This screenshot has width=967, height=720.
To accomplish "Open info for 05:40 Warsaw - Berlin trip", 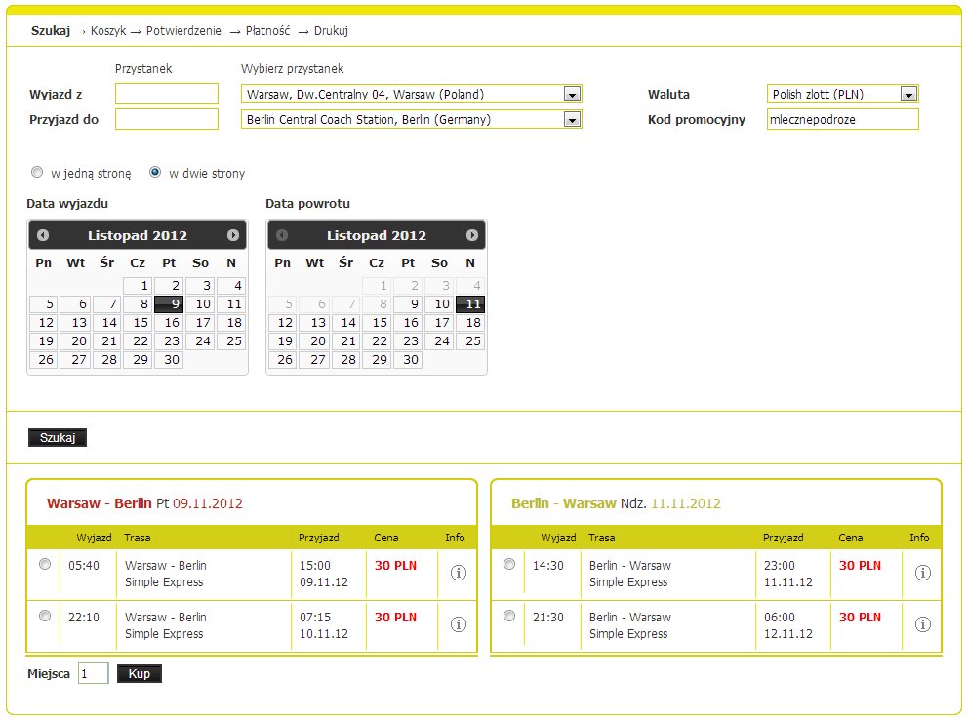I will tap(459, 573).
